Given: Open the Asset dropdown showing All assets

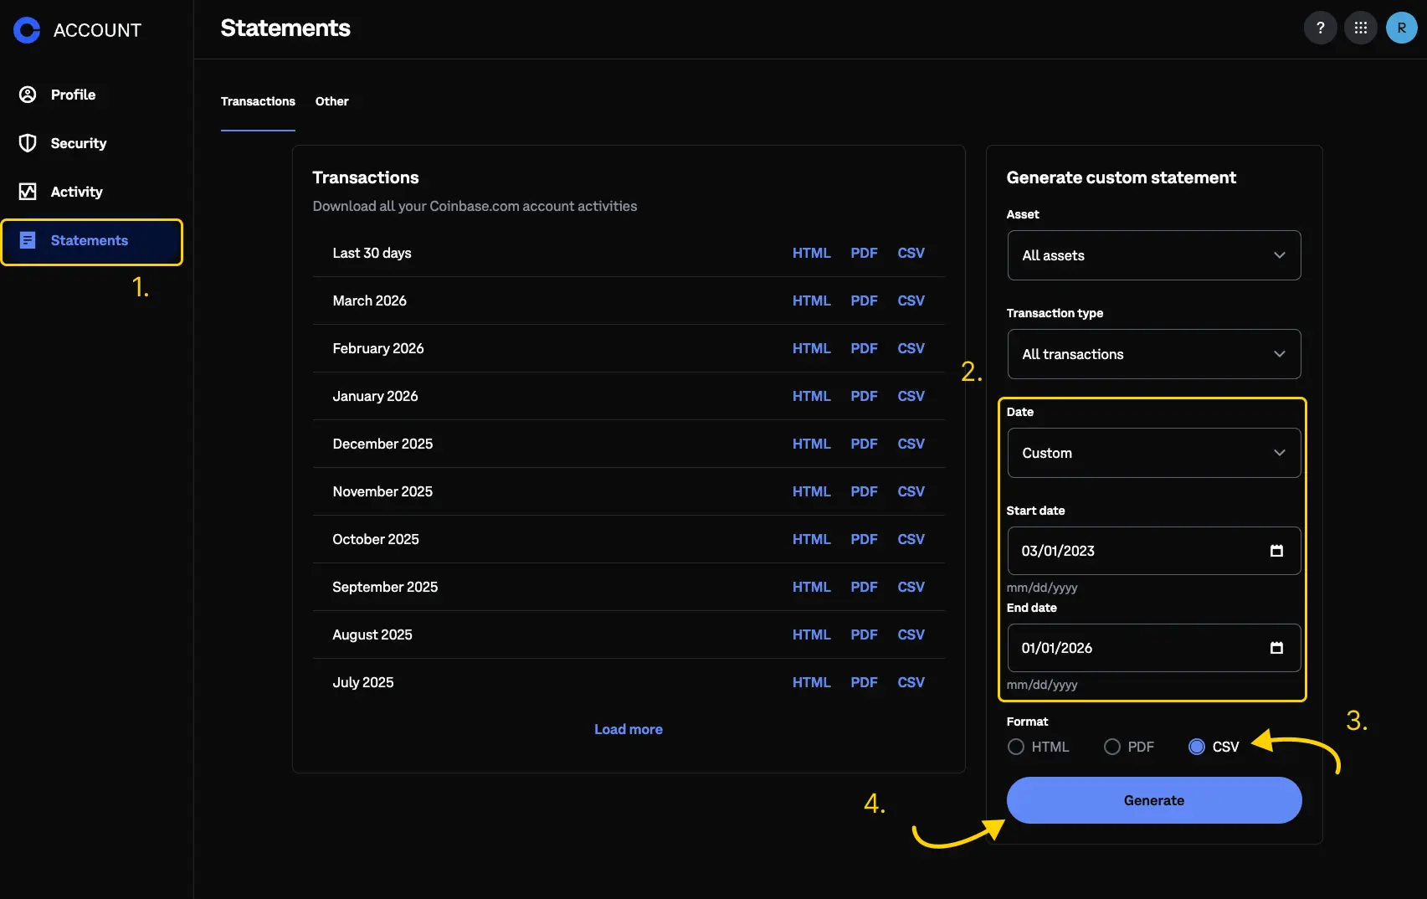Looking at the screenshot, I should point(1154,255).
